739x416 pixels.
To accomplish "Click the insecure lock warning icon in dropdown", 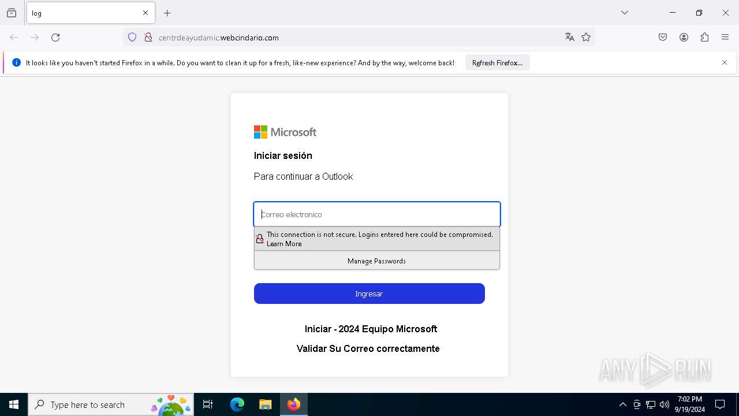I will pyautogui.click(x=260, y=239).
